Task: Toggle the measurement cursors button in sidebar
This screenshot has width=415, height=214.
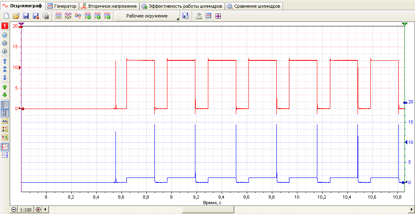Action: pos(5,129)
